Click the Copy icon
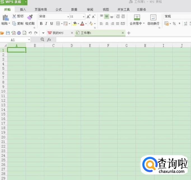 click(14, 24)
